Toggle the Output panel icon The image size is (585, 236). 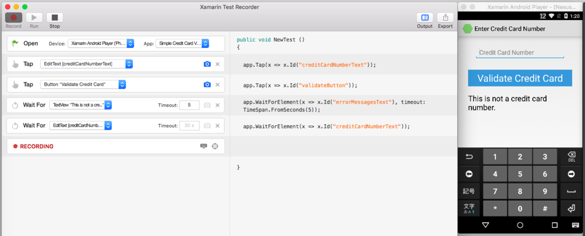[424, 18]
